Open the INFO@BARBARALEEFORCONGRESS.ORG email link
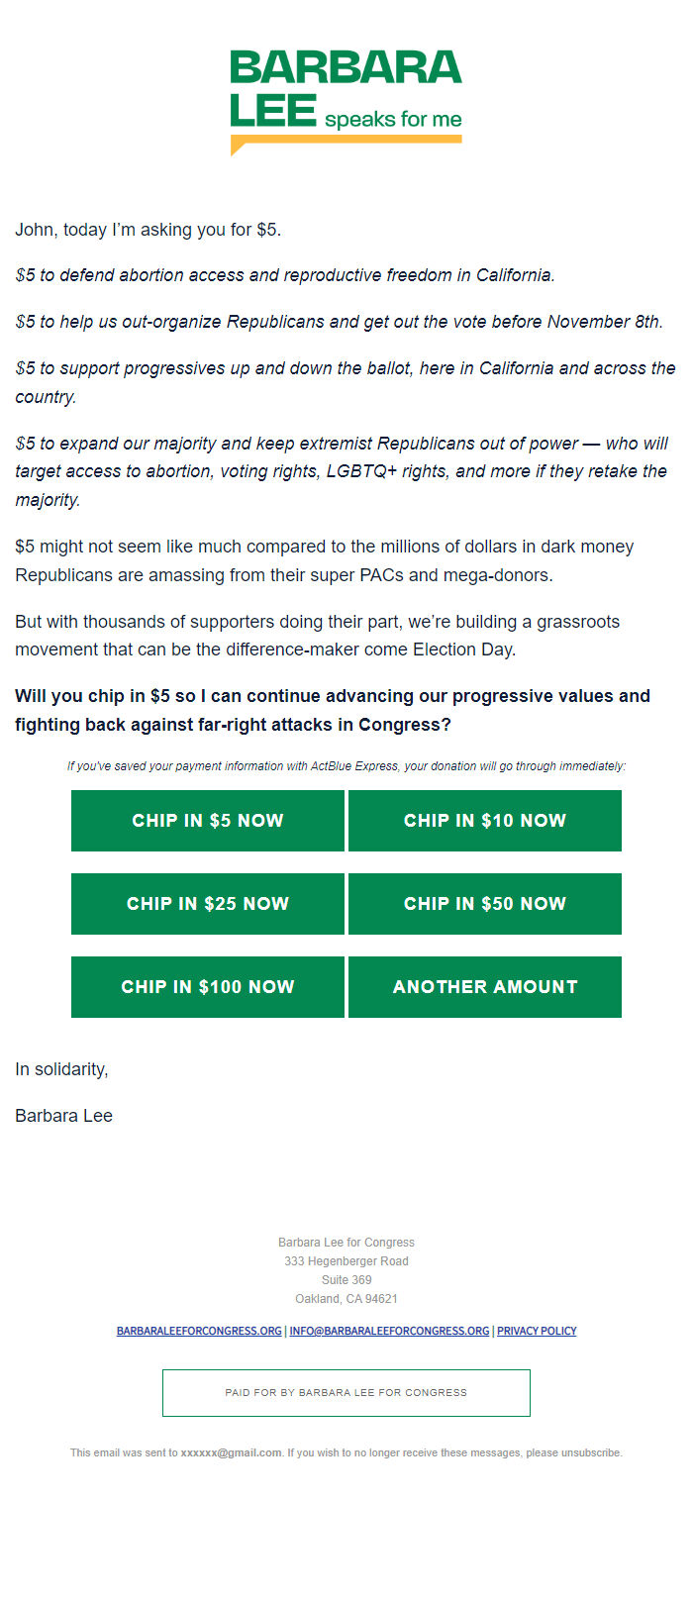Image resolution: width=693 pixels, height=1600 pixels. click(x=389, y=1331)
